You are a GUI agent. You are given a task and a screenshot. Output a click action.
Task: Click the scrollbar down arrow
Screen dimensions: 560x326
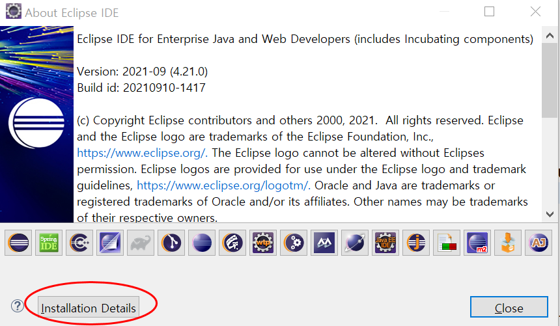tap(550, 214)
